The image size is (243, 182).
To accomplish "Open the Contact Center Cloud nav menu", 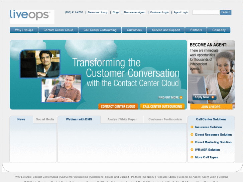I will (58, 30).
